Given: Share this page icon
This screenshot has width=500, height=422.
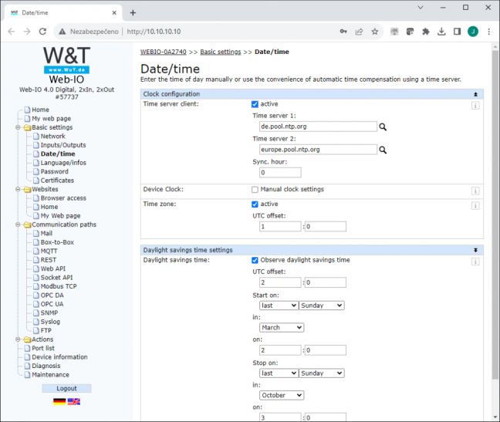Looking at the screenshot, I should [359, 32].
